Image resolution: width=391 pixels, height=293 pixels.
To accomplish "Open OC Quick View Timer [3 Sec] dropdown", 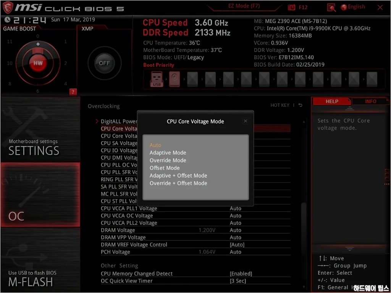I will click(238, 281).
